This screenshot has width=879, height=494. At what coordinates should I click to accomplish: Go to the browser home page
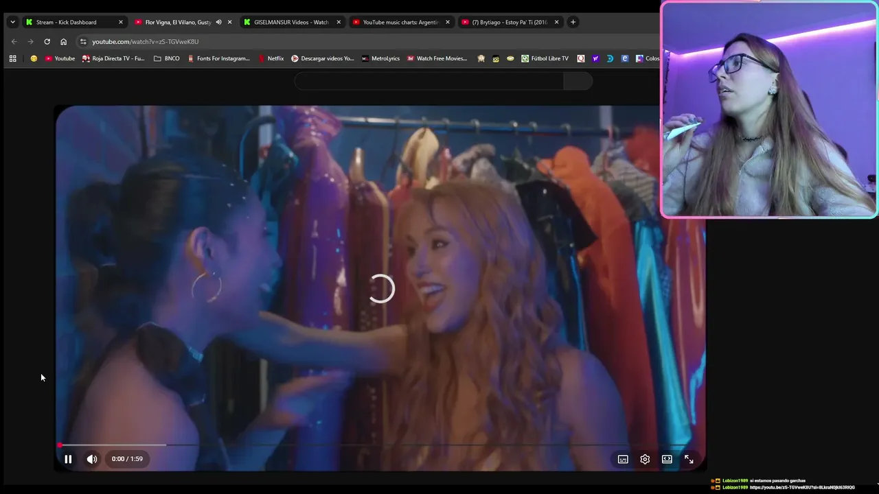(63, 41)
